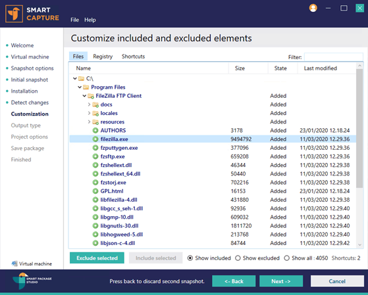Click the docs folder icon
Image resolution: width=368 pixels, height=295 pixels.
[x=95, y=104]
